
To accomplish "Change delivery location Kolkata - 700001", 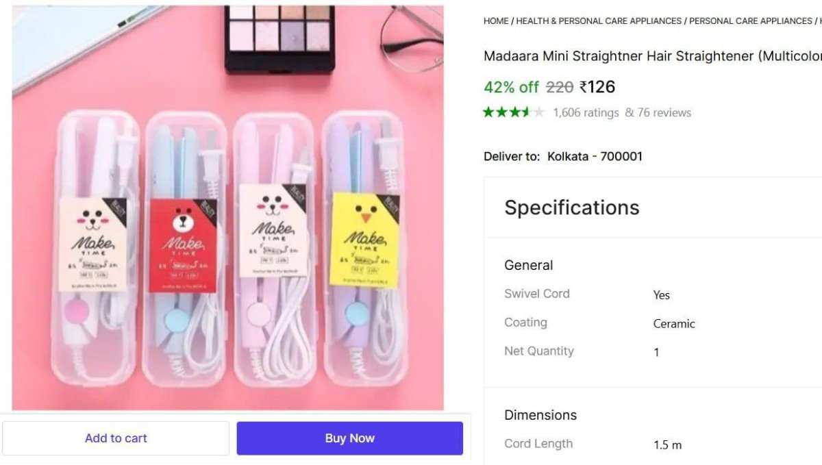I will [x=595, y=156].
